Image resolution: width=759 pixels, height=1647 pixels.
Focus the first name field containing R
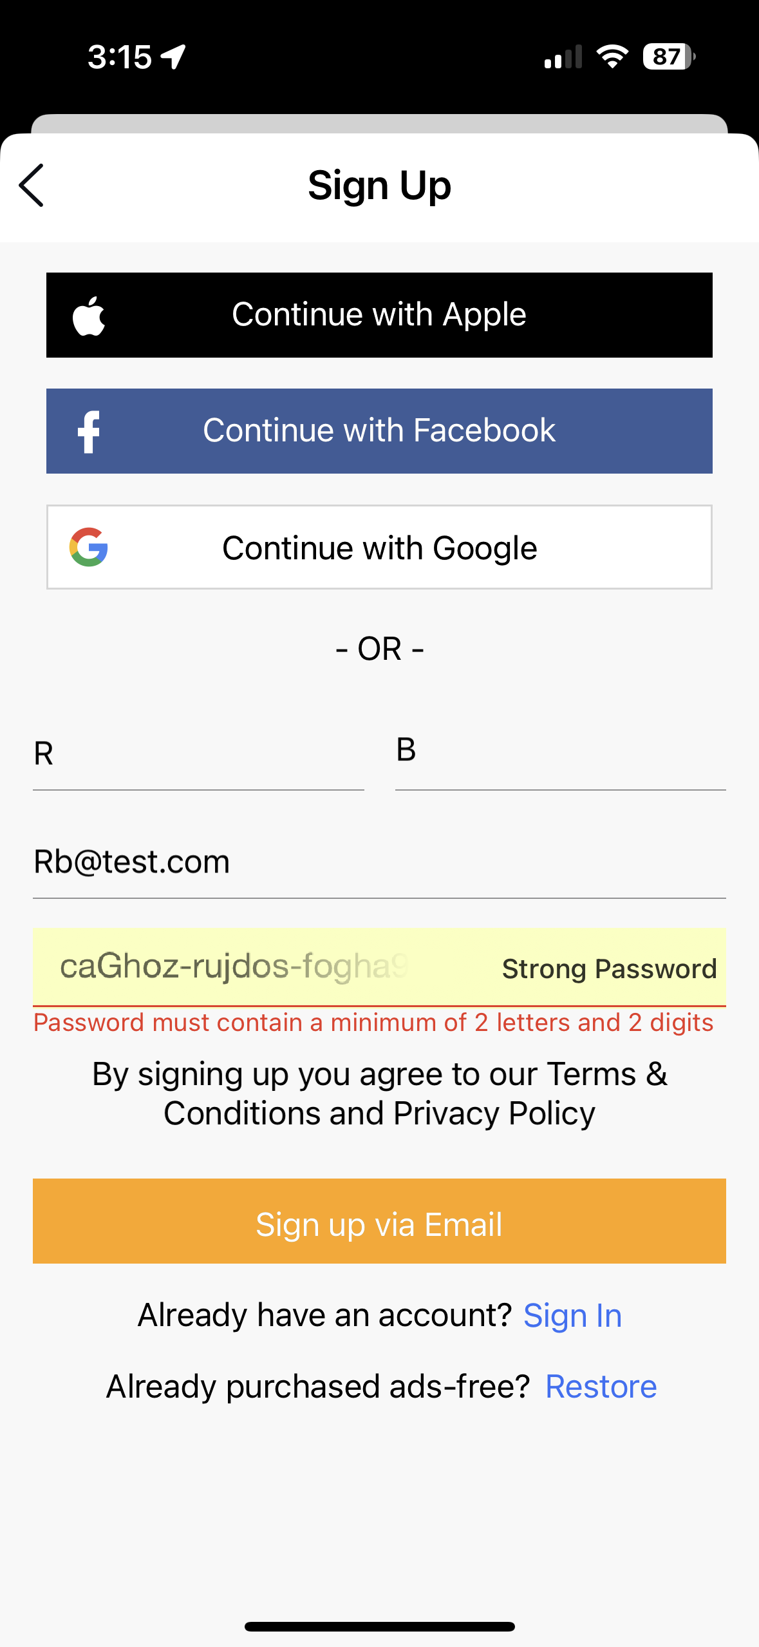coord(198,754)
